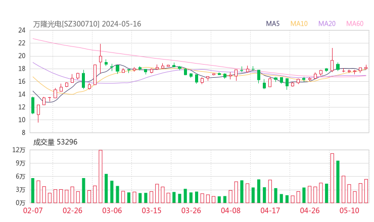Viewport: 374px width, 222px height.
Task: Click the 03-26 date label
Action: [191, 210]
